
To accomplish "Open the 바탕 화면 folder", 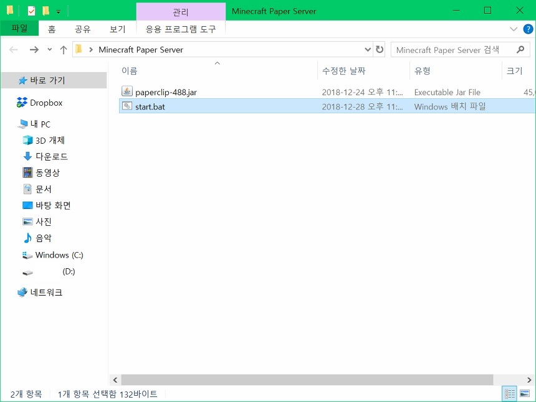I will [x=53, y=205].
